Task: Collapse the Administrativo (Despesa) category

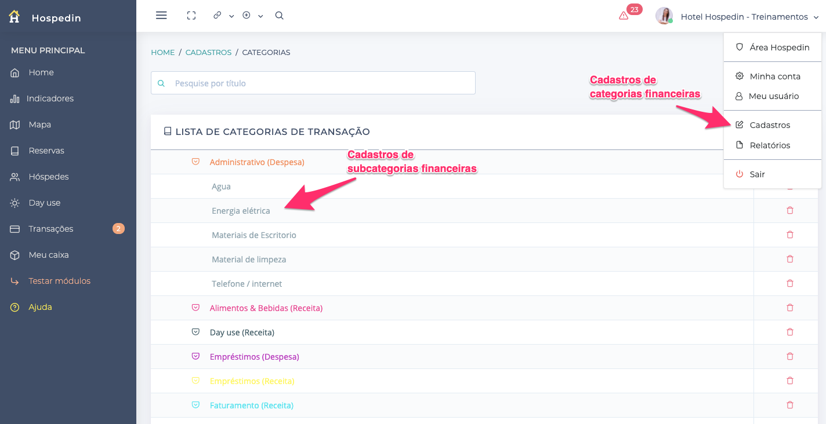Action: pyautogui.click(x=195, y=162)
